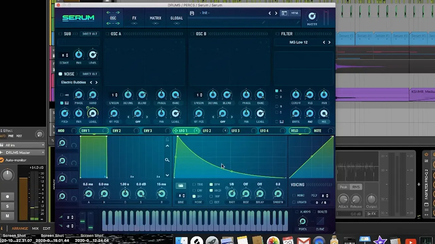
Task: Click the Master volume knob
Action: point(312,16)
